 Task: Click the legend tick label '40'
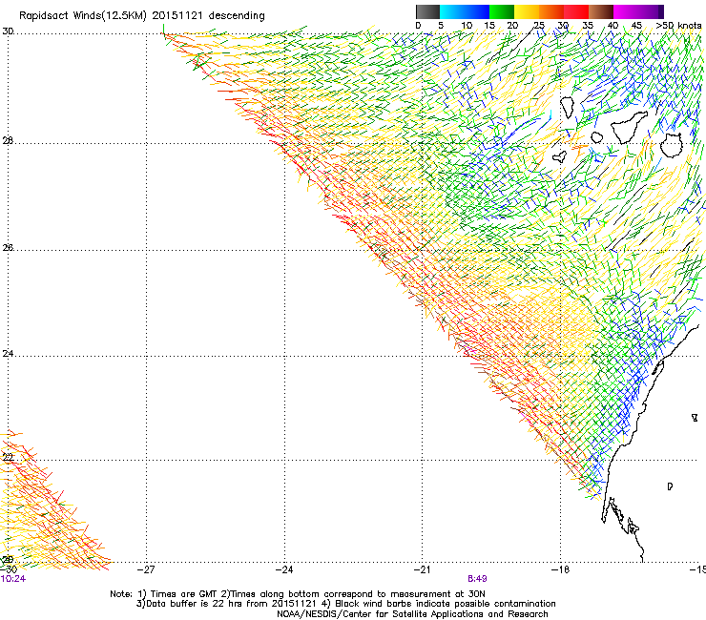tap(613, 26)
